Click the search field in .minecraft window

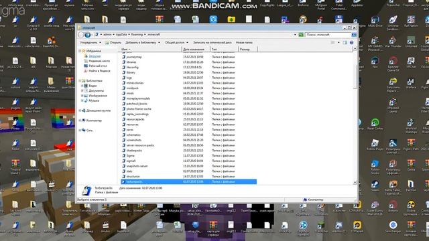click(x=328, y=35)
